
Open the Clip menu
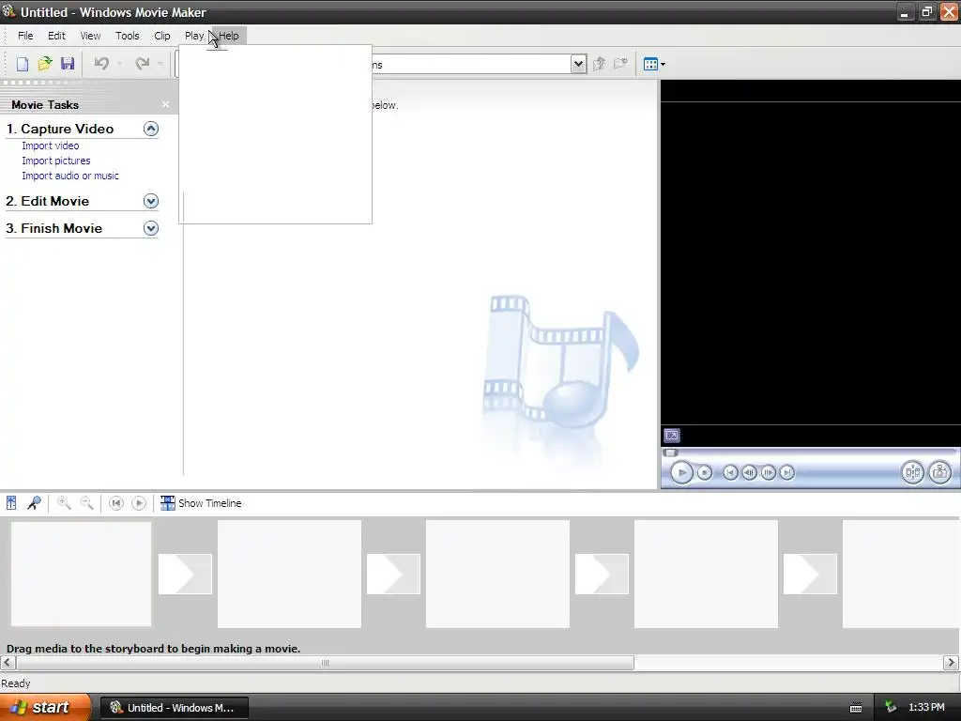[x=161, y=36]
